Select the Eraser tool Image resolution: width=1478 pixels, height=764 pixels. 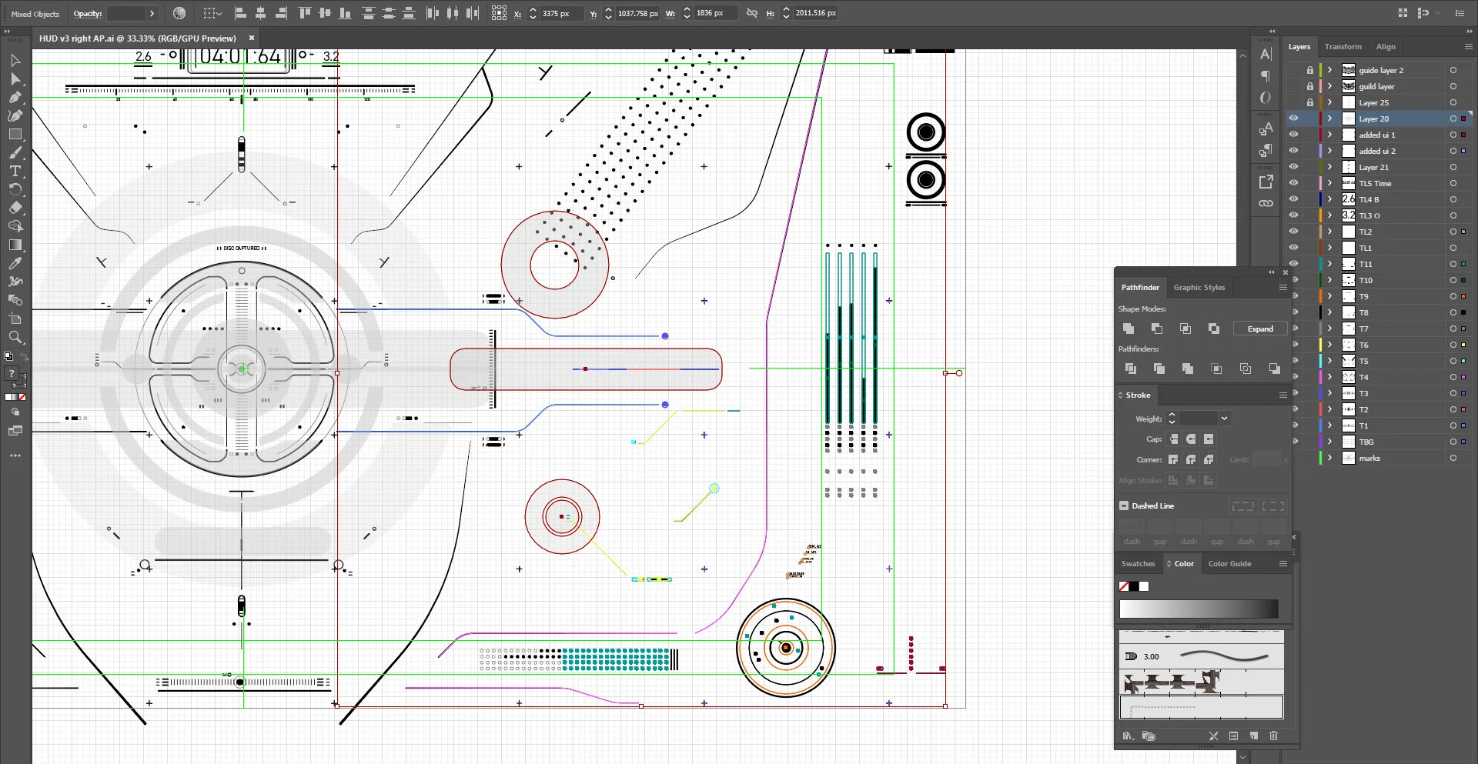click(15, 209)
